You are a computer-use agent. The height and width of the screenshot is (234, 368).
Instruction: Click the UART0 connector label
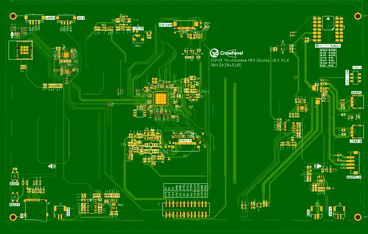(x=356, y=92)
